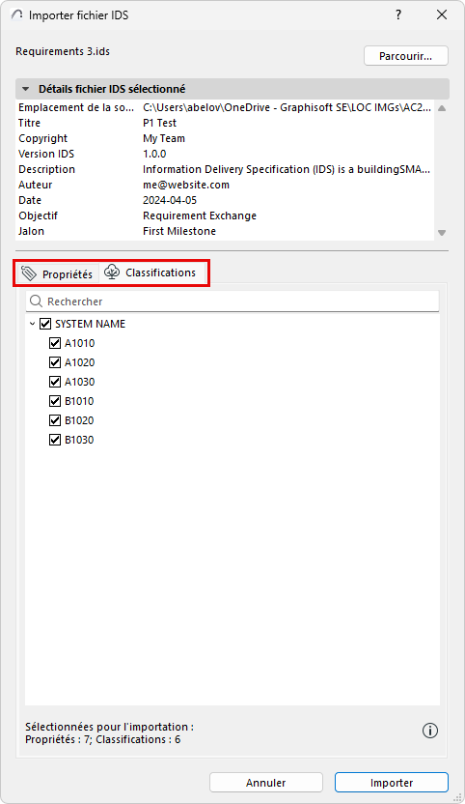Click Annuler to cancel the import
This screenshot has height=804, width=465.
pos(266,783)
